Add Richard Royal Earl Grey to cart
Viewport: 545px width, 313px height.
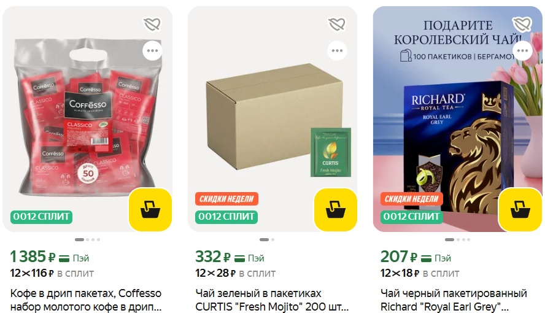pyautogui.click(x=520, y=210)
